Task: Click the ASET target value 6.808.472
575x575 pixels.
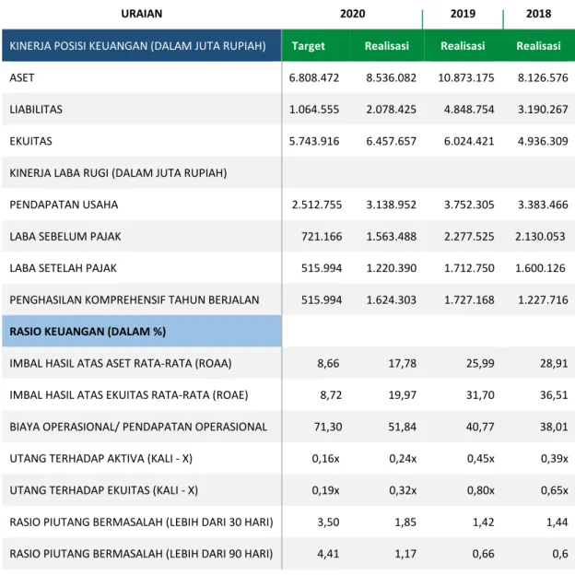Action: [x=314, y=77]
